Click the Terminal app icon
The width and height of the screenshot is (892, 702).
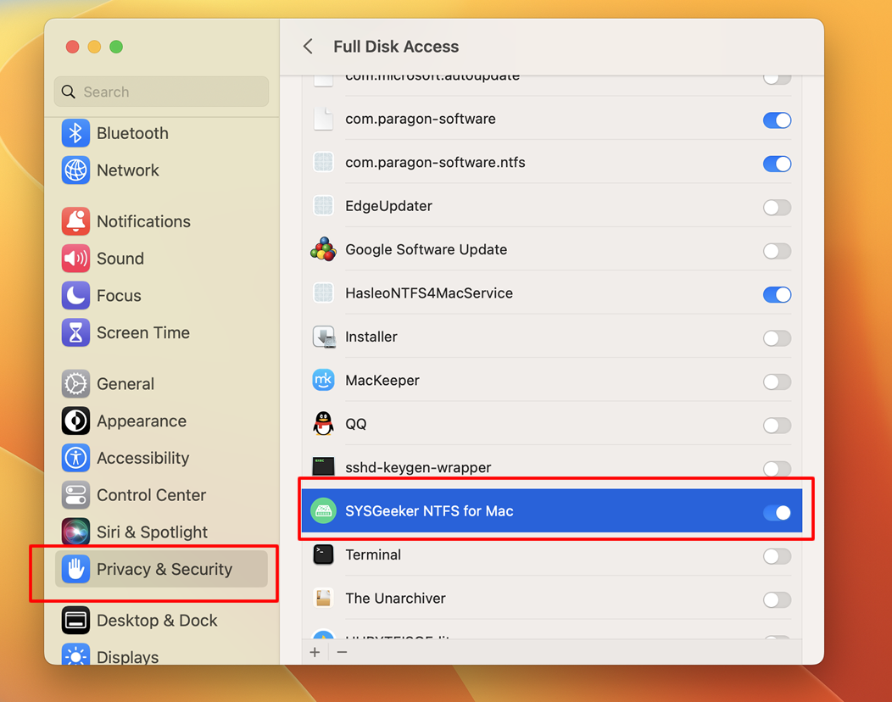pyautogui.click(x=323, y=554)
